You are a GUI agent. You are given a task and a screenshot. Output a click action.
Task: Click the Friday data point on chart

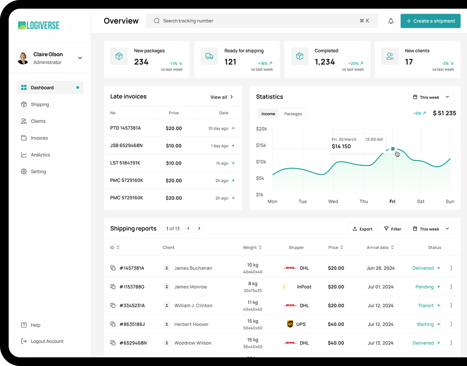point(393,149)
